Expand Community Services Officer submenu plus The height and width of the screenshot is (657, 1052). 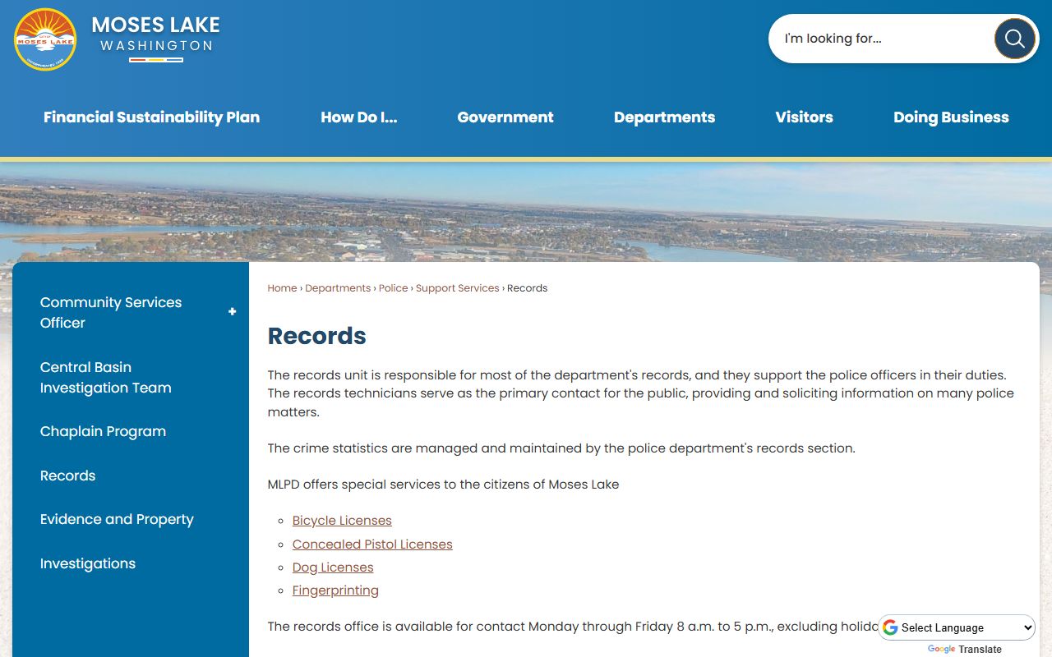coord(232,312)
